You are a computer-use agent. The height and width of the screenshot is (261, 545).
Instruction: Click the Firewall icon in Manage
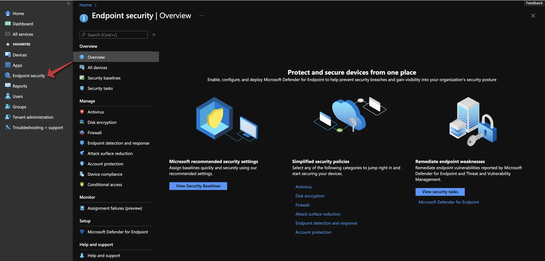[x=82, y=133]
